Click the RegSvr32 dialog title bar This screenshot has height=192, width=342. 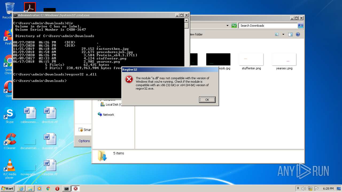point(170,70)
